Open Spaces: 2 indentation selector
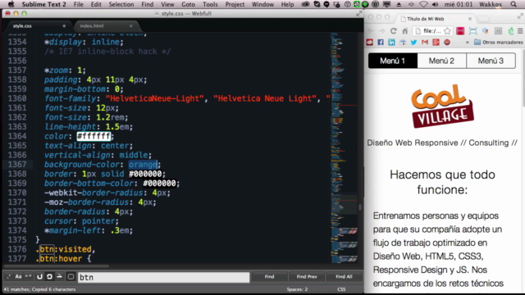This screenshot has height=295, width=525. 297,289
